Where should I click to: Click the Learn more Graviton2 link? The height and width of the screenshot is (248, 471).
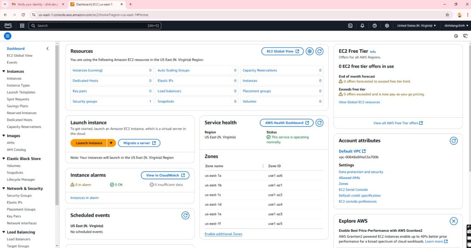(436, 242)
